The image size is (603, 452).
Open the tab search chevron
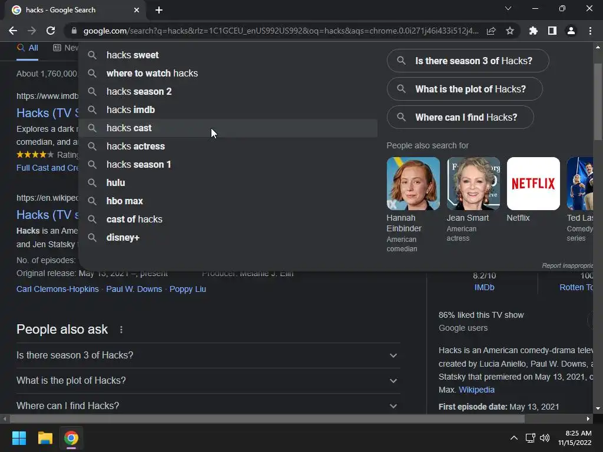(508, 8)
